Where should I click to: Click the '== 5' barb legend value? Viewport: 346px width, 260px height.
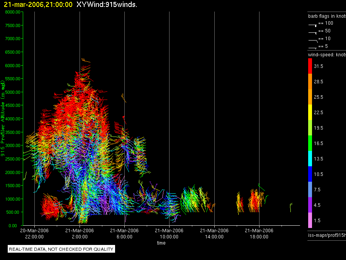coord(323,46)
